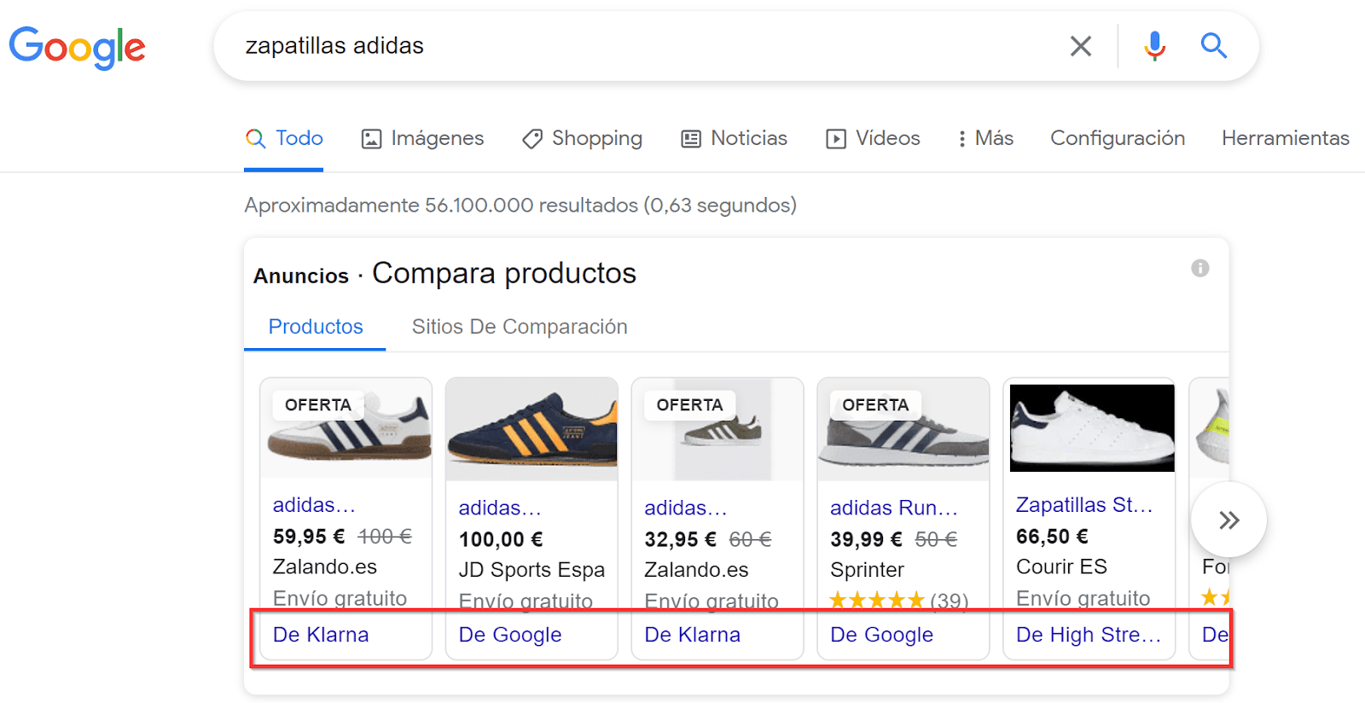The image size is (1365, 703).
Task: Open the Imágenes tab
Action: pyautogui.click(x=422, y=138)
